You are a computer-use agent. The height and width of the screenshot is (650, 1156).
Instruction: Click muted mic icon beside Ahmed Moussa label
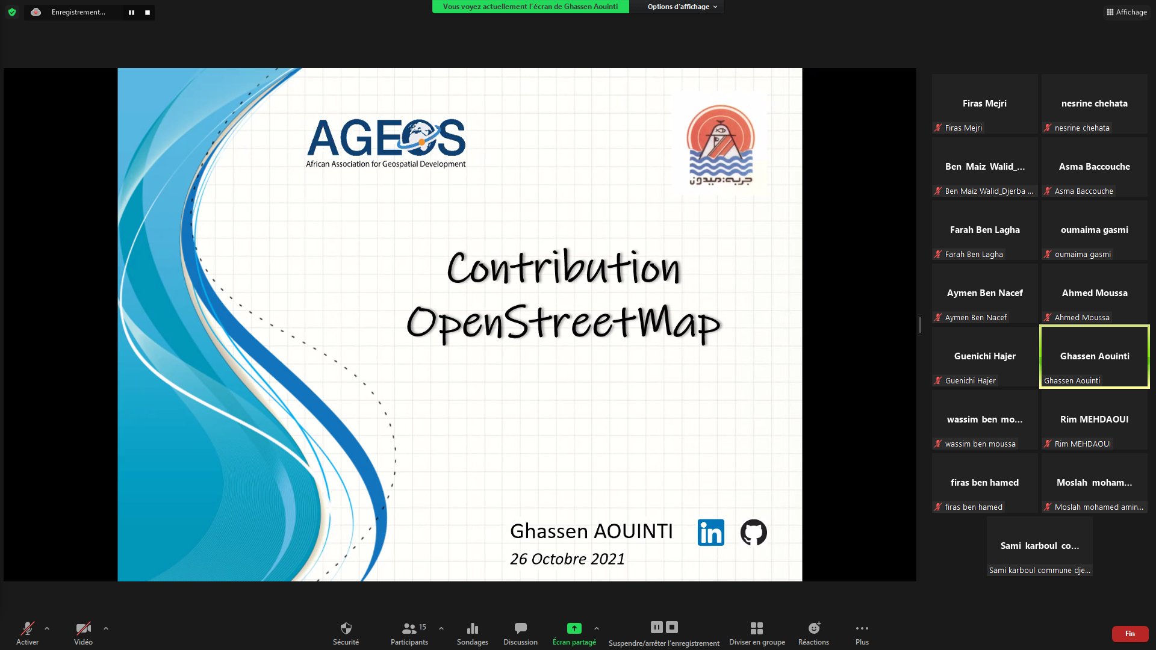(x=1048, y=317)
